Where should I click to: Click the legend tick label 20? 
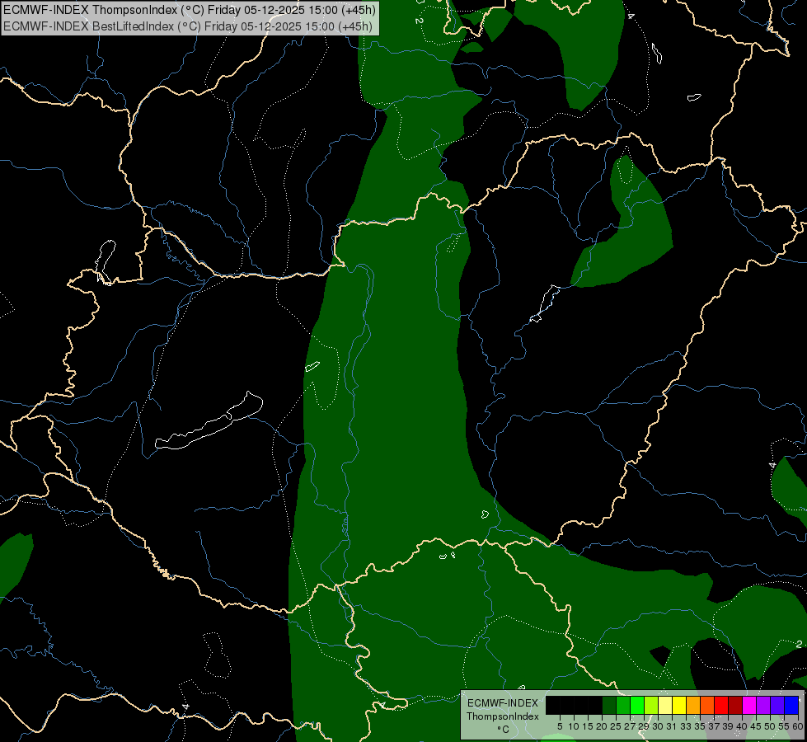[x=602, y=726]
